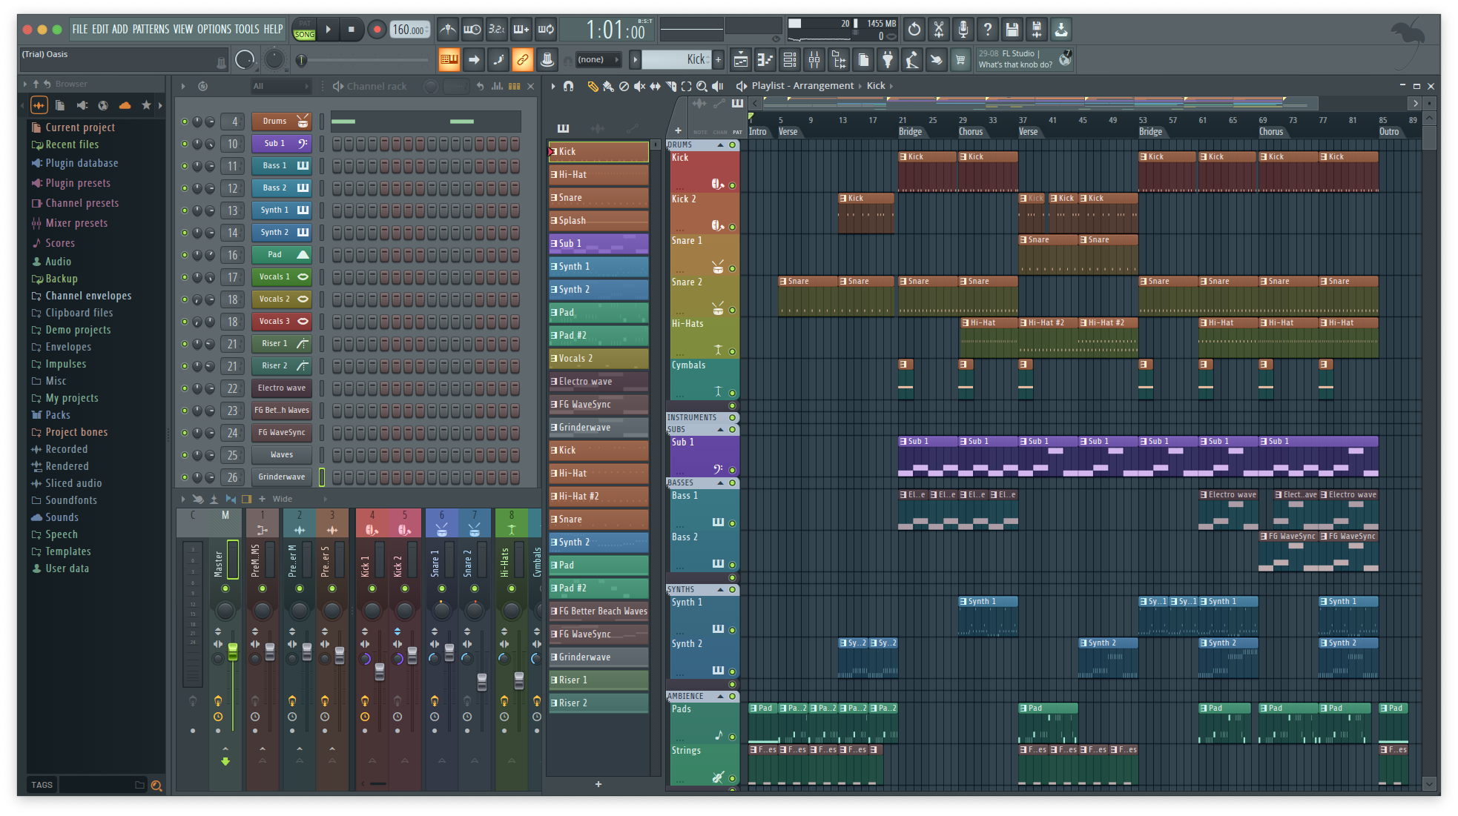Open the Piano roll view button
This screenshot has height=816, width=1458.
(765, 60)
